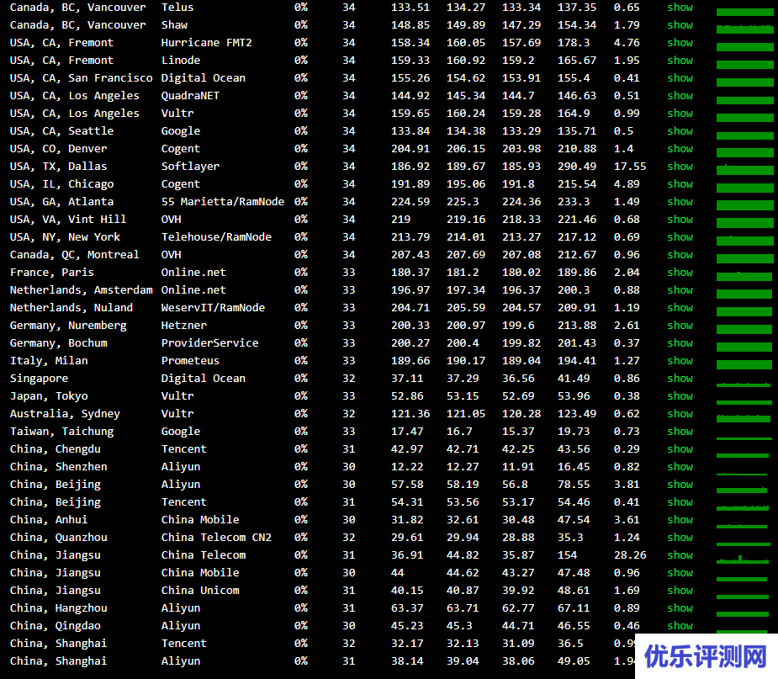Select the "55 Marietta/RamNode" provider text

coord(222,202)
